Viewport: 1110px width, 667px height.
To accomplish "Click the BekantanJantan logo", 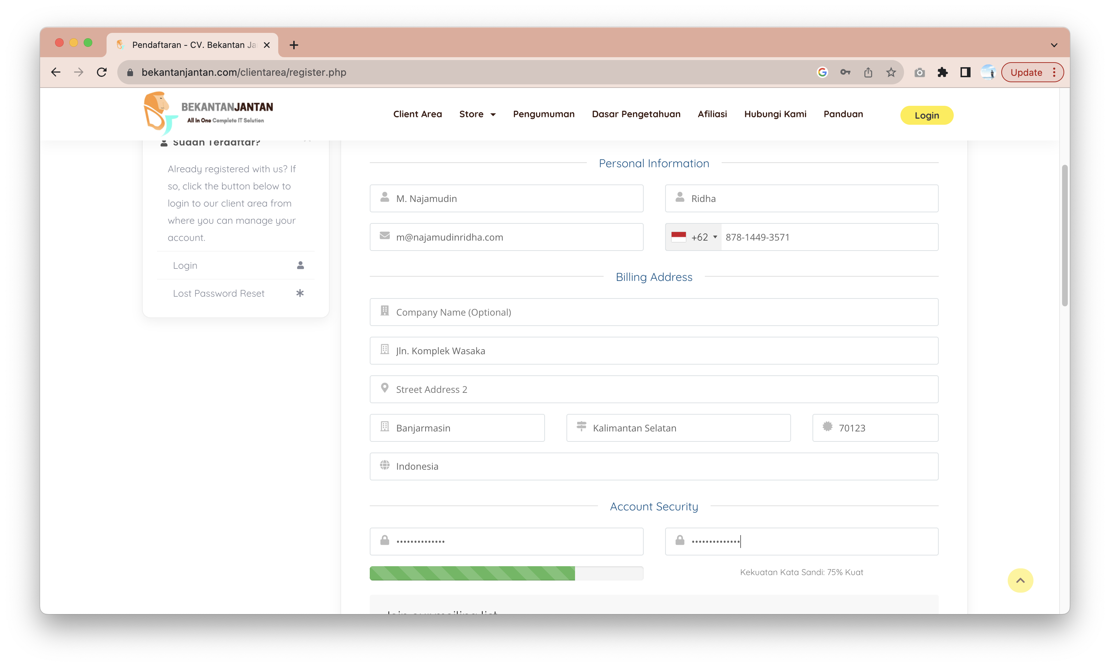I will coord(208,113).
